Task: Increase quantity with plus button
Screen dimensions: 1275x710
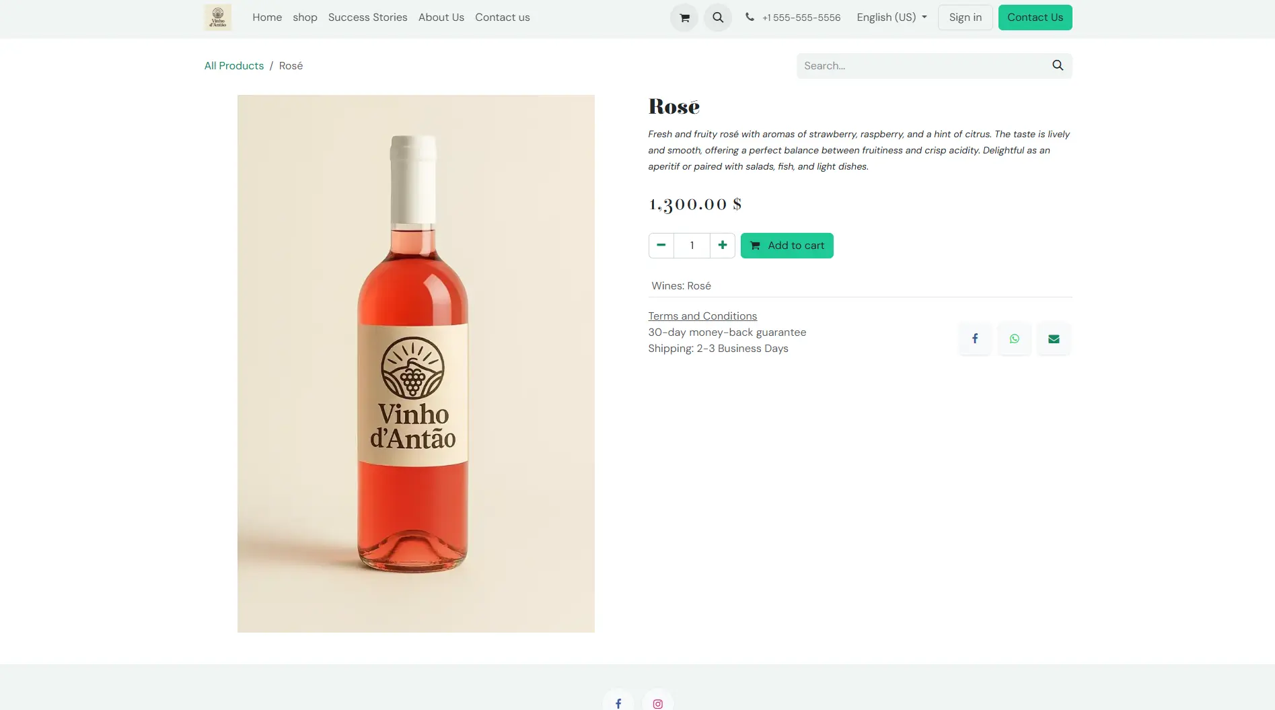Action: (722, 245)
